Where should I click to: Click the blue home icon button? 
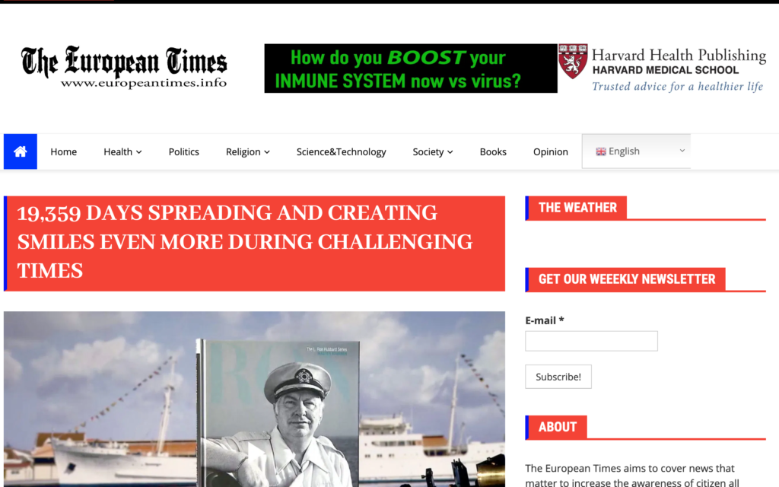21,151
